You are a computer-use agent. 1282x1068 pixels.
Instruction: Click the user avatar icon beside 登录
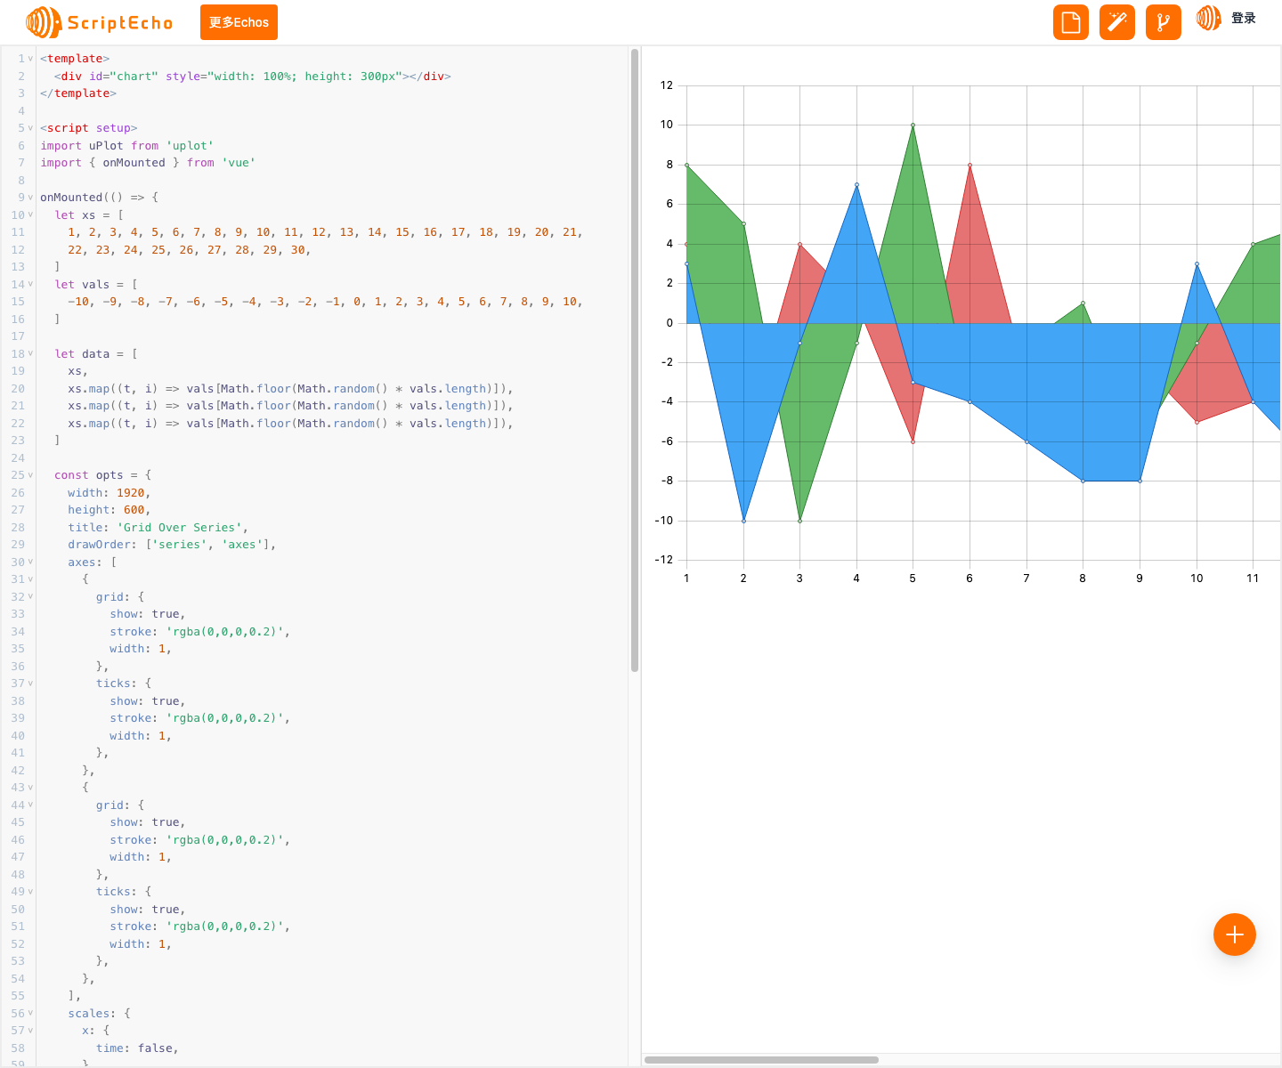(1208, 18)
